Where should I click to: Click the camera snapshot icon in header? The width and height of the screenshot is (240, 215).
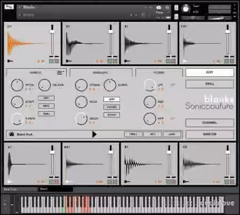pyautogui.click(x=158, y=7)
